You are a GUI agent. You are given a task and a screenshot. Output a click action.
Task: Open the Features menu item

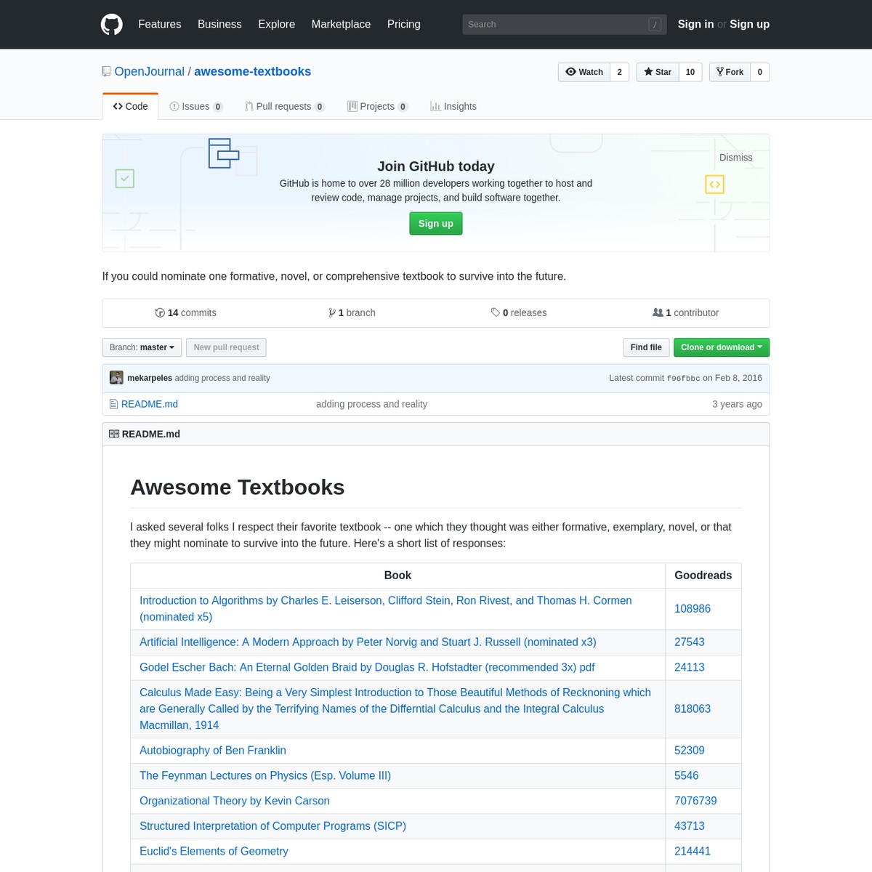[x=160, y=24]
